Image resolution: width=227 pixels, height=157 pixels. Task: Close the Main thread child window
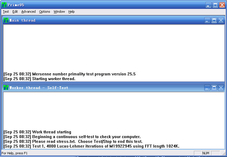(x=221, y=20)
